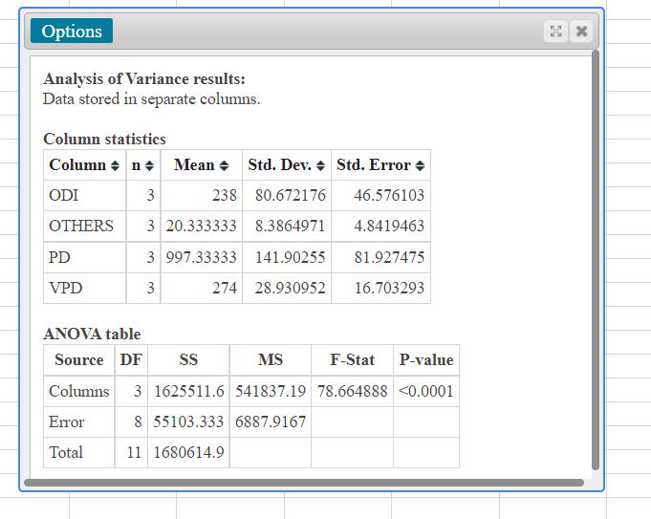The width and height of the screenshot is (651, 519).
Task: Click the P-value <0.0001 cell
Action: click(426, 391)
